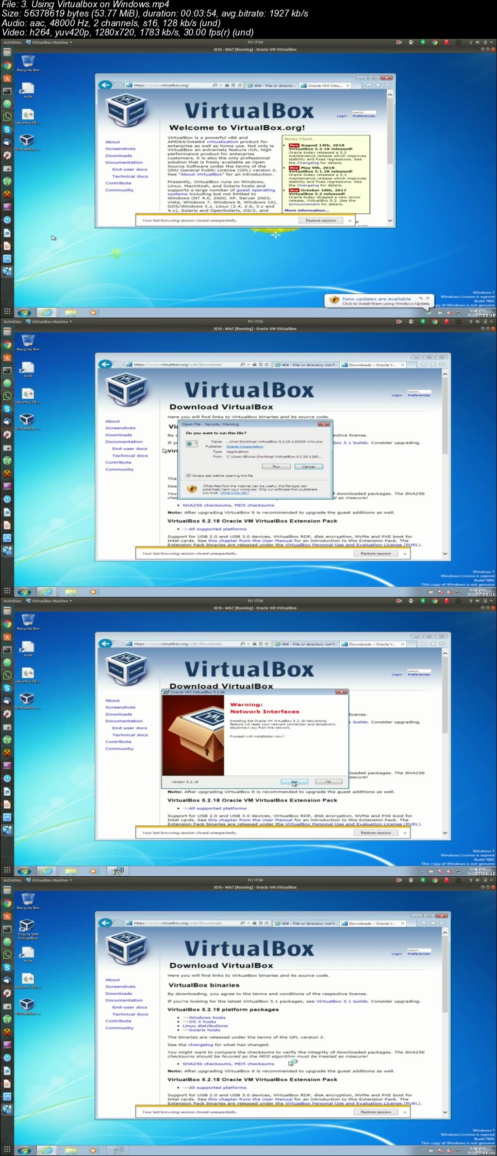Dismiss session bar X on the Welcome page frame

350,221
